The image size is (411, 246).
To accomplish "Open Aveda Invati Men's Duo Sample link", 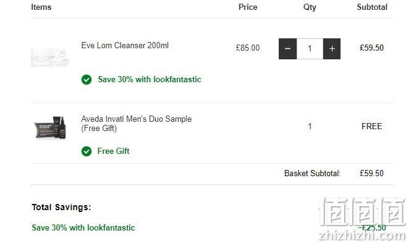I will (137, 124).
